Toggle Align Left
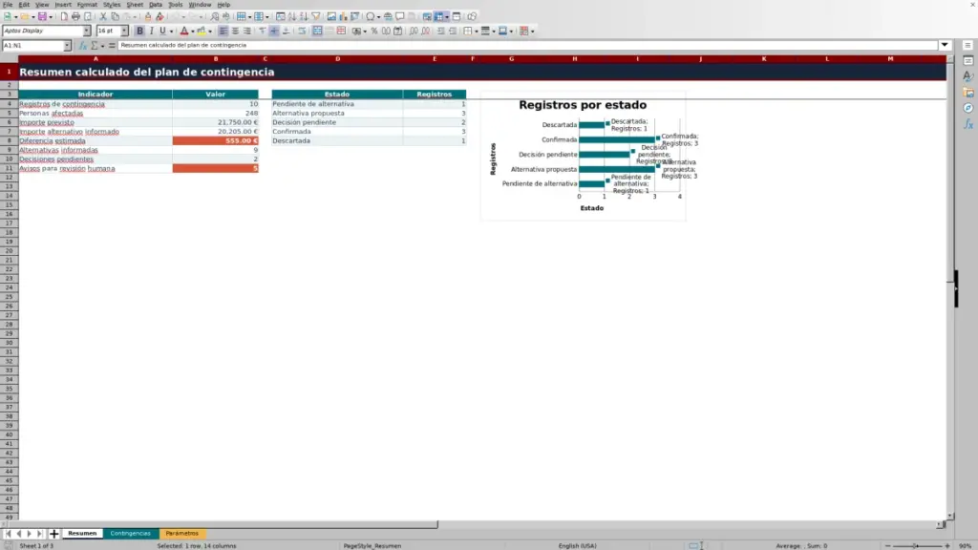Image resolution: width=978 pixels, height=550 pixels. (223, 31)
